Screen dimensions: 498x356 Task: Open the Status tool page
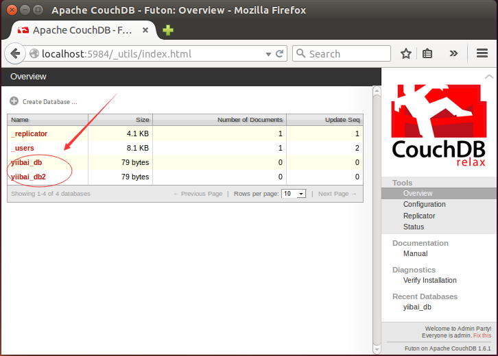[x=414, y=227]
